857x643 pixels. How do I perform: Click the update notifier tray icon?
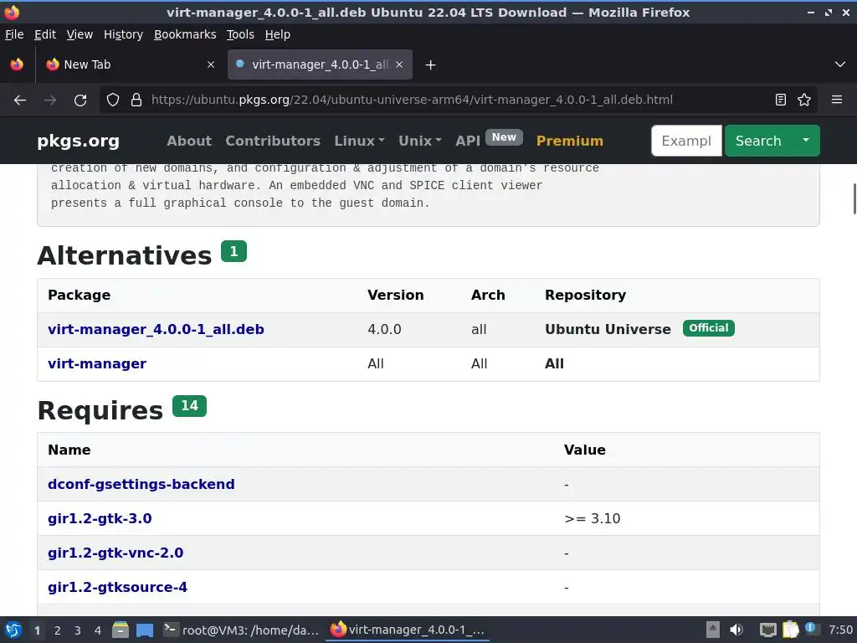pyautogui.click(x=812, y=629)
